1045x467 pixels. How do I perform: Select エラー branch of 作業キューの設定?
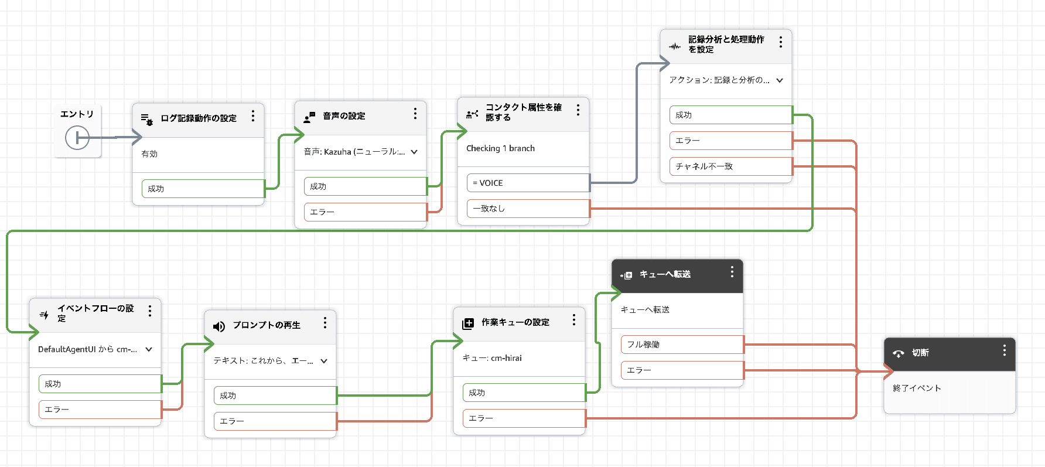point(524,418)
